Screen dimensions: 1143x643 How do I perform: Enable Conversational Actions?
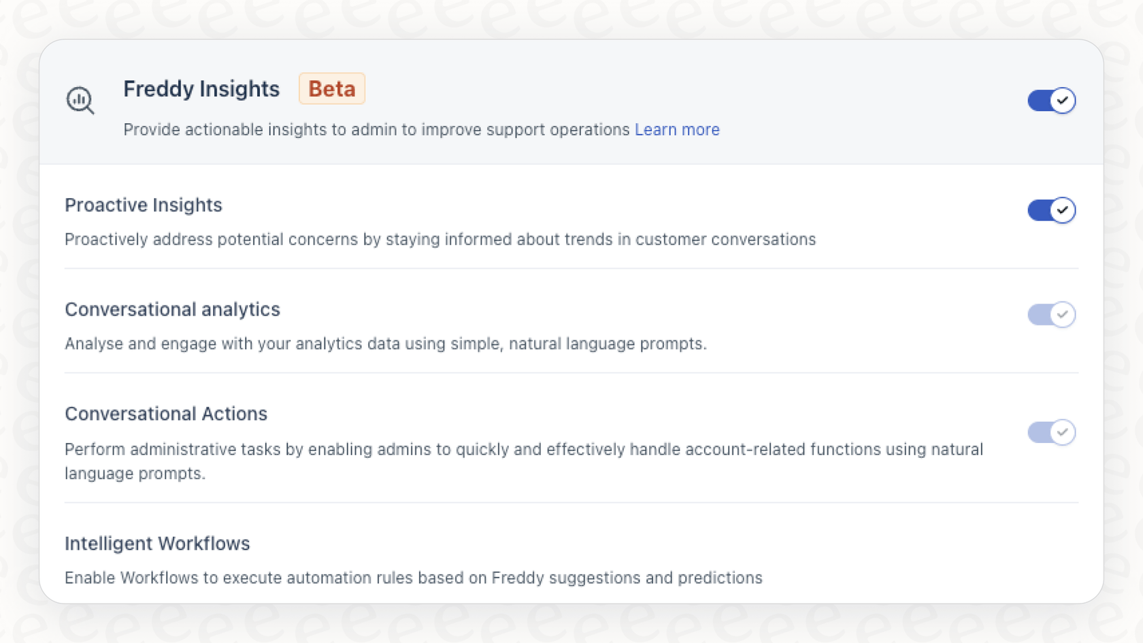(x=1051, y=432)
